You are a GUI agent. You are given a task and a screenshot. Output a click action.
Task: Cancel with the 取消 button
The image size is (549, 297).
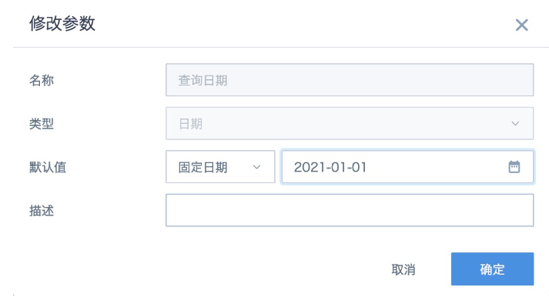pos(403,269)
